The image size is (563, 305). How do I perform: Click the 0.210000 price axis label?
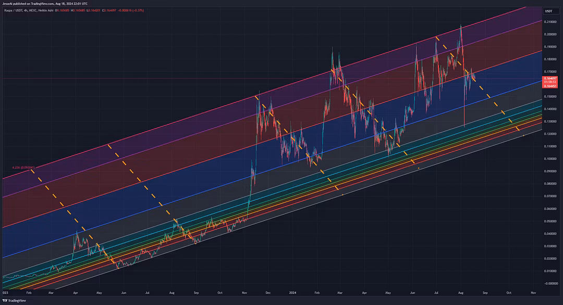(x=549, y=22)
